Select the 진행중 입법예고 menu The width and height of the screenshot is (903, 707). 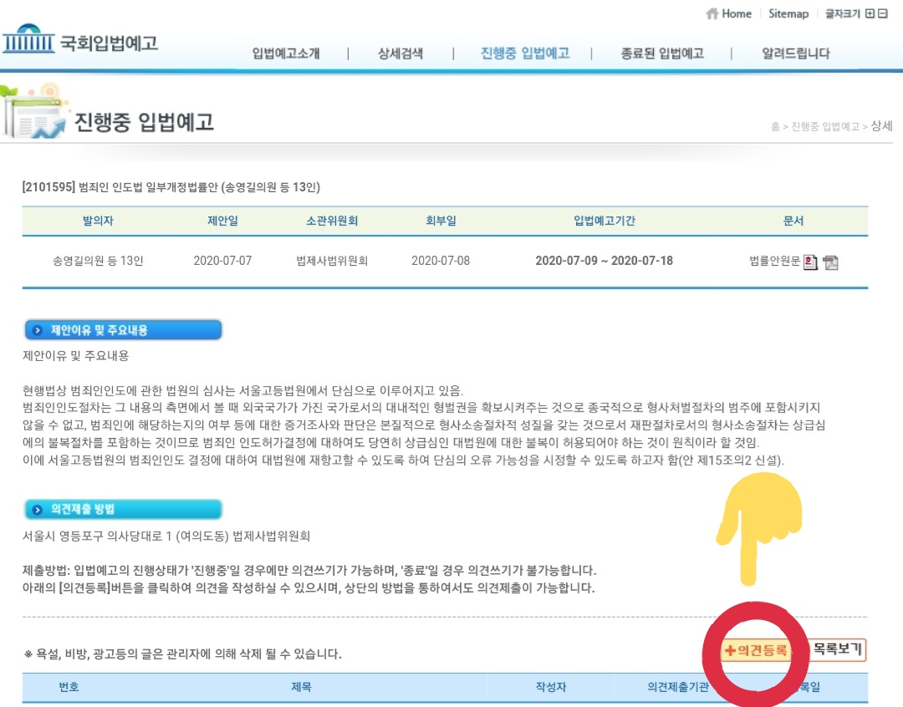[x=524, y=53]
